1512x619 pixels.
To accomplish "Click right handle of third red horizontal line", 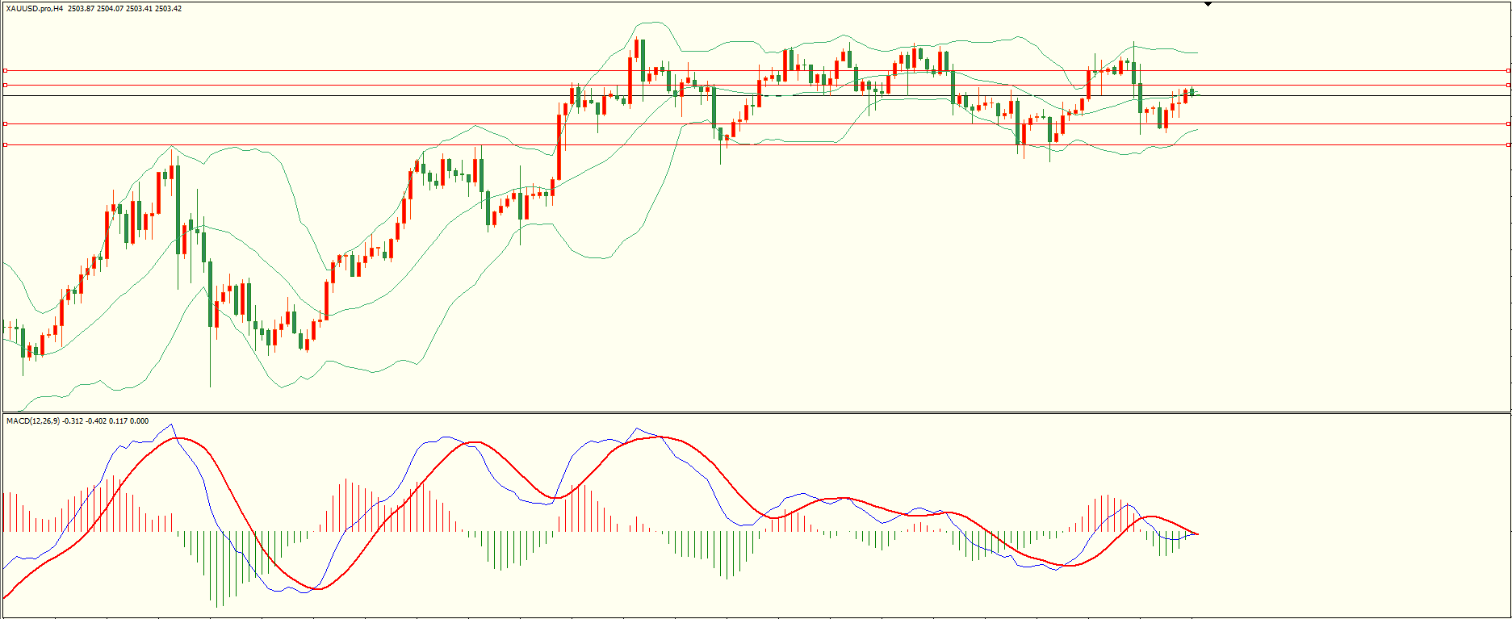I will pyautogui.click(x=1508, y=123).
